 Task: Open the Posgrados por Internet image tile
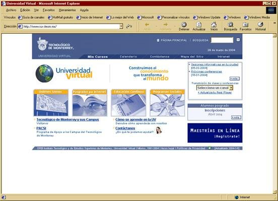90,103
